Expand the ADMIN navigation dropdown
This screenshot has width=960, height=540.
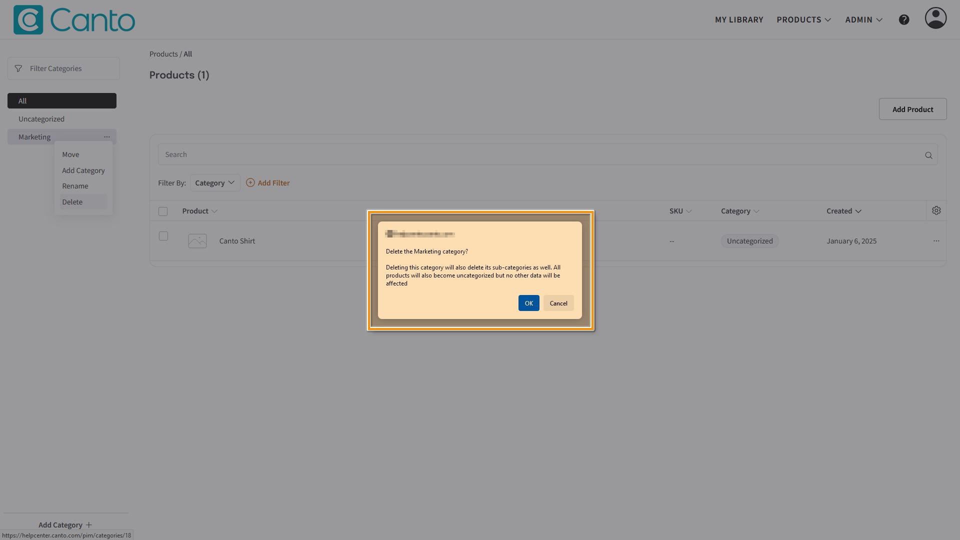[864, 20]
